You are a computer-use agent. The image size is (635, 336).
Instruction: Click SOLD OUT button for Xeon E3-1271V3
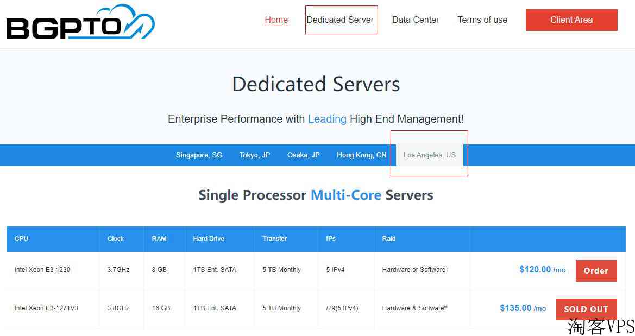587,309
